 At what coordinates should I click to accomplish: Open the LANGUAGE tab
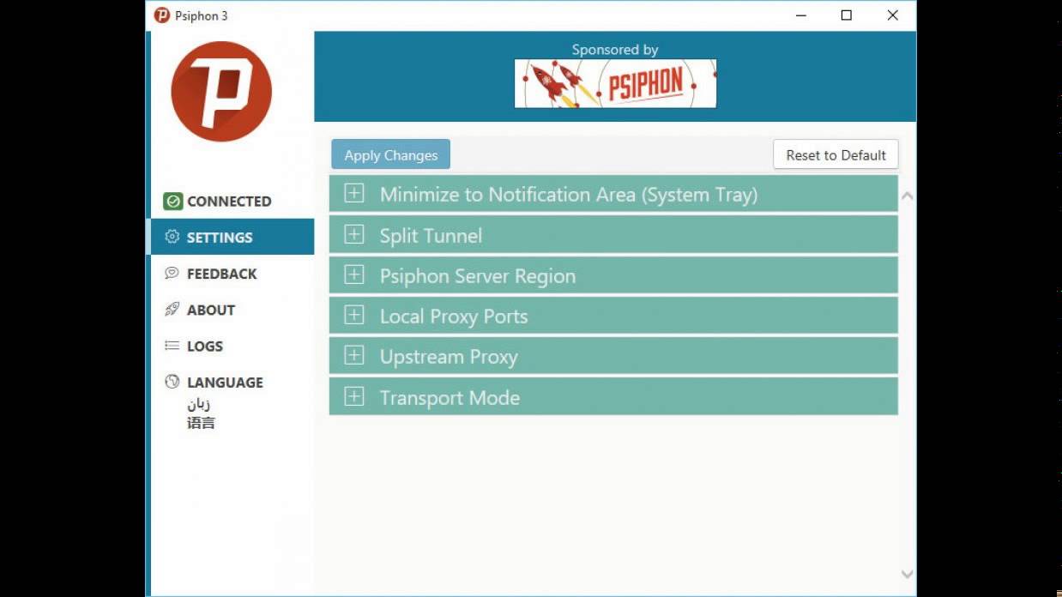[232, 382]
